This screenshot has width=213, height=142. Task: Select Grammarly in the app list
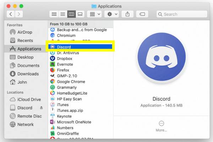[81, 88]
